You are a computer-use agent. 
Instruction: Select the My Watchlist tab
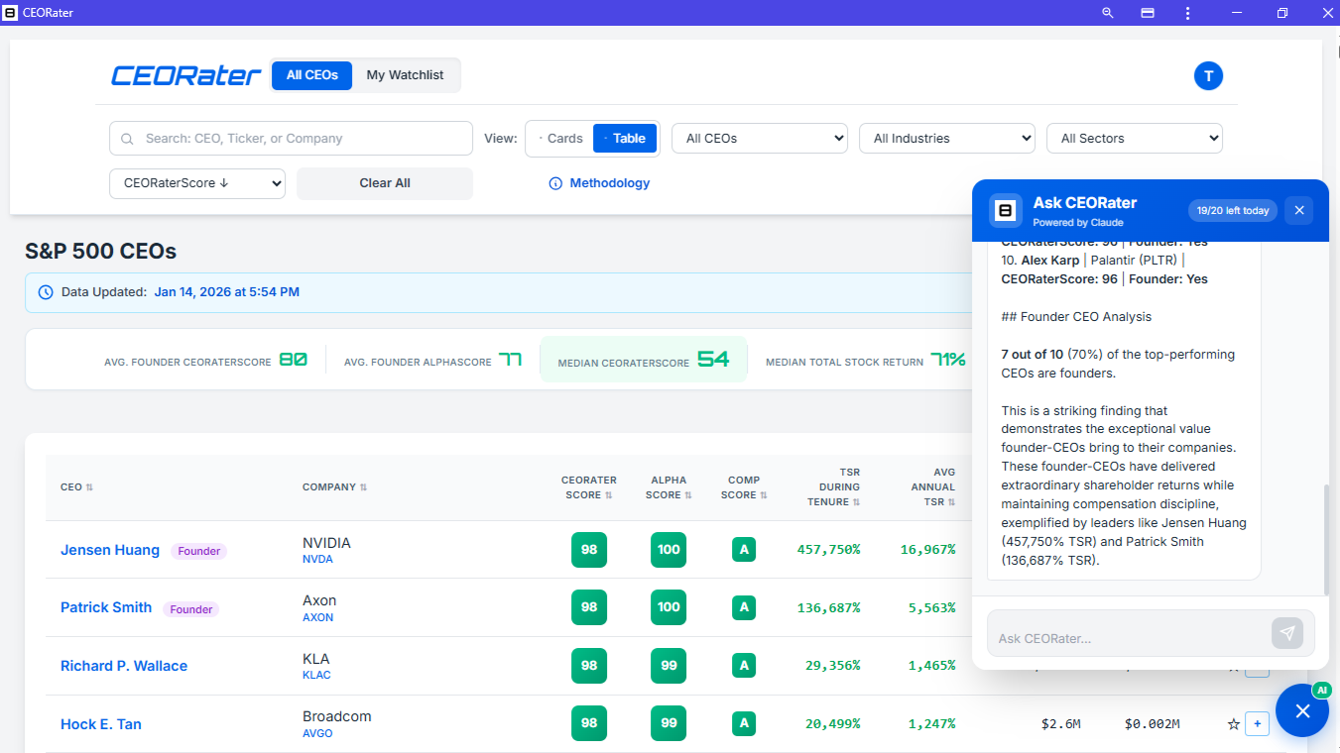pos(405,75)
